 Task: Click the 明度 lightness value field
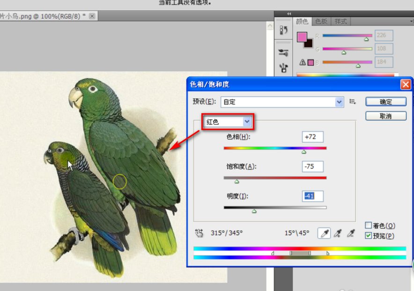pyautogui.click(x=312, y=196)
